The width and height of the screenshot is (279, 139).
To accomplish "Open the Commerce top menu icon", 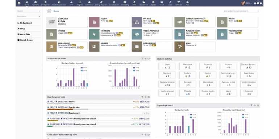I will click(89, 2).
